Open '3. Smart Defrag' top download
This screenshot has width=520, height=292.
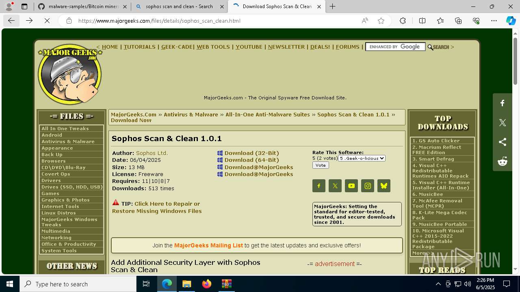tap(433, 159)
